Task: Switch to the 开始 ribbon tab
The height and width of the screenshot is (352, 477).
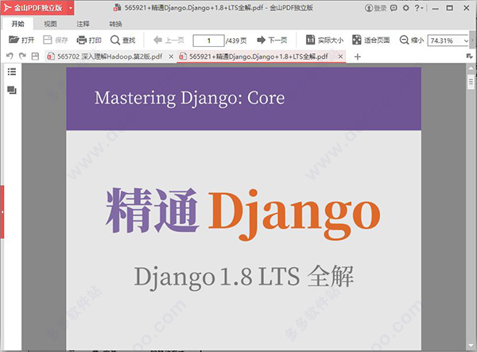Action: click(x=17, y=24)
